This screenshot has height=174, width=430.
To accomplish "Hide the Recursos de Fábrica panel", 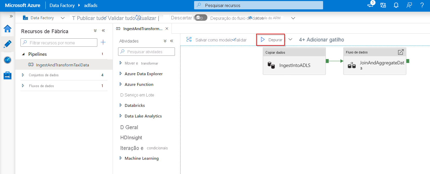I will click(x=103, y=31).
